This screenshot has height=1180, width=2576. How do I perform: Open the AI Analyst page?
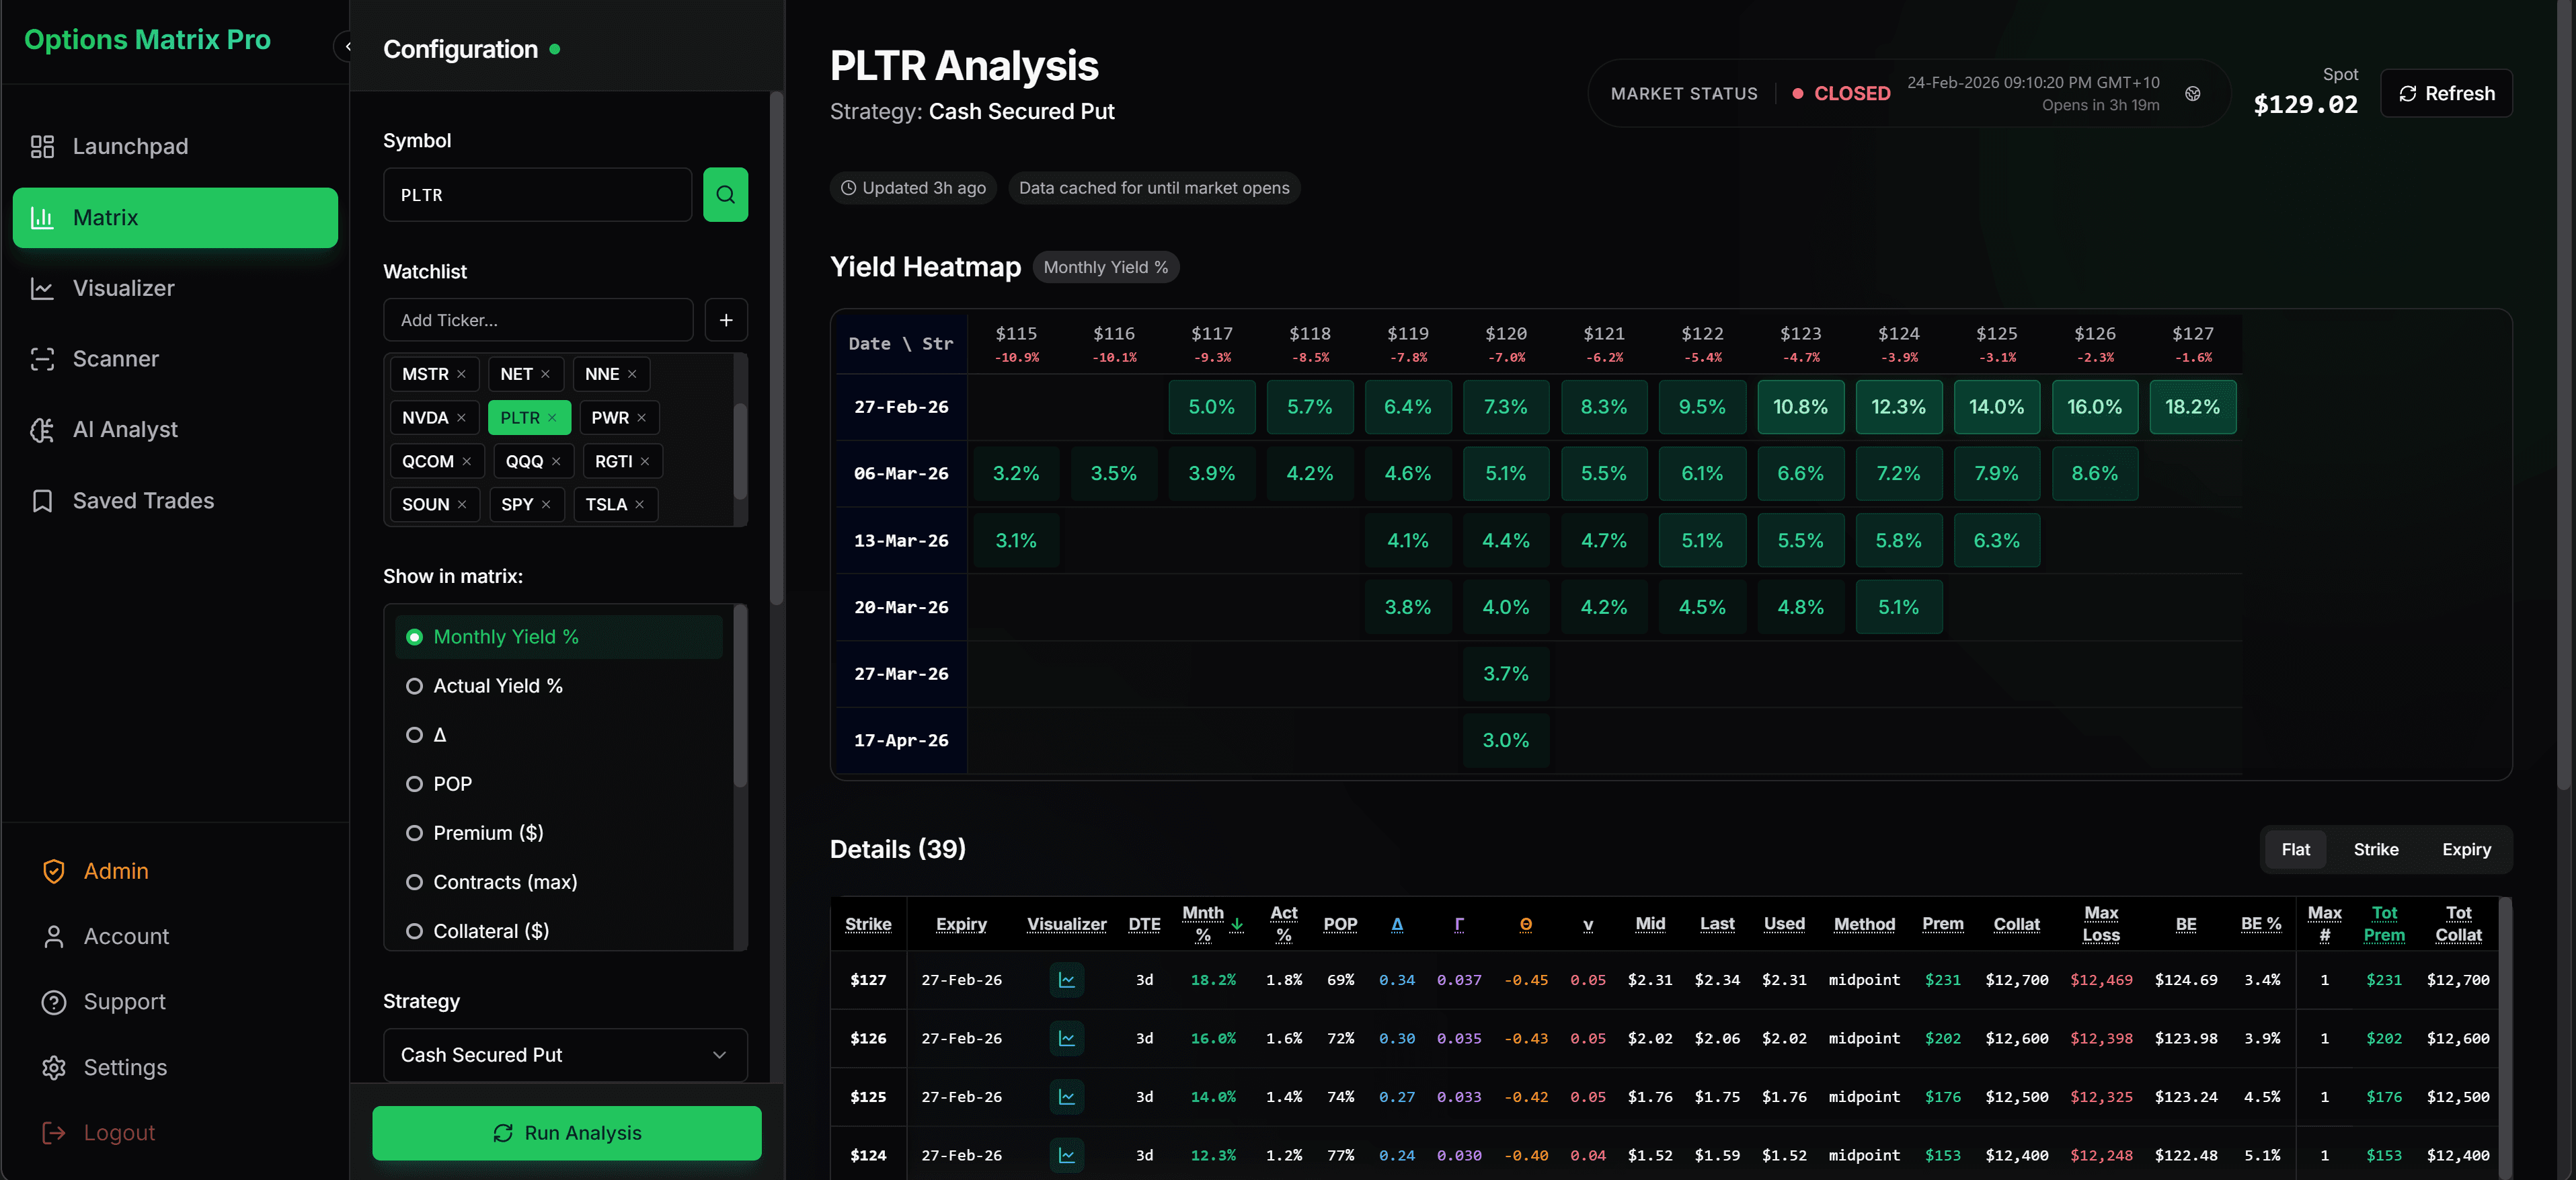[175, 430]
